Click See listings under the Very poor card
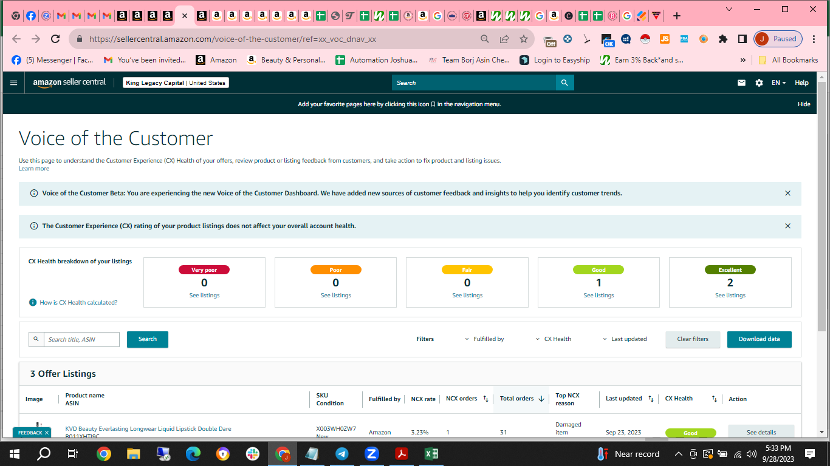 [204, 295]
